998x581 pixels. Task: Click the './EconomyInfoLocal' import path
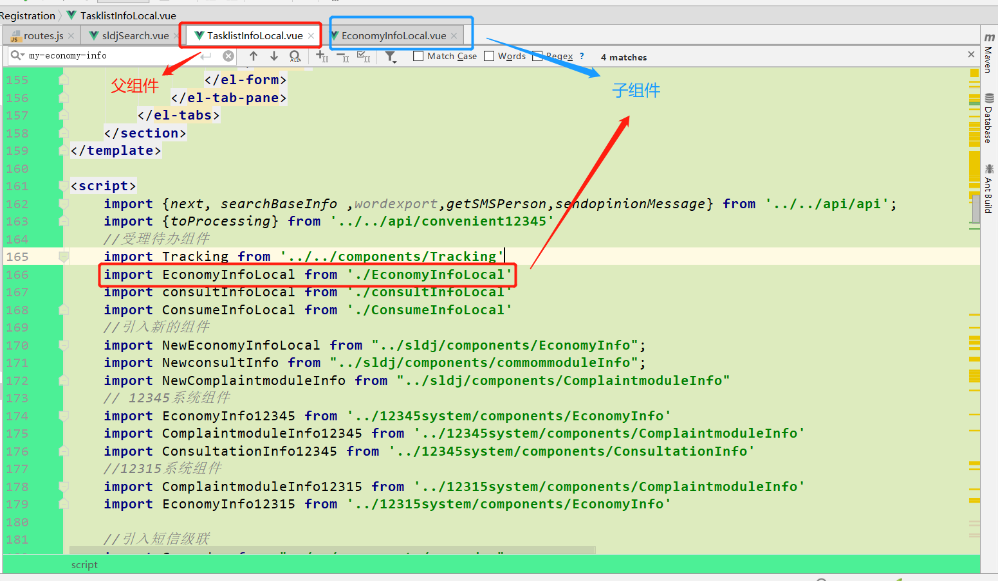430,274
